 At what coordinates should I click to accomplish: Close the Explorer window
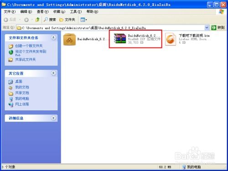click(x=223, y=5)
